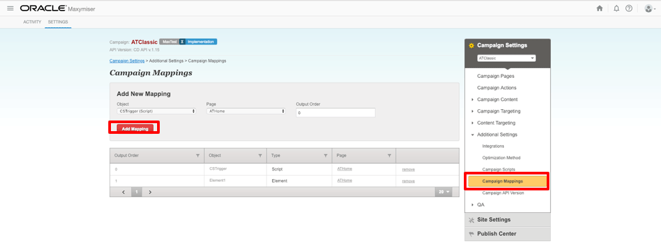The height and width of the screenshot is (247, 661).
Task: Go to the next page arrow in pagination
Action: point(150,192)
